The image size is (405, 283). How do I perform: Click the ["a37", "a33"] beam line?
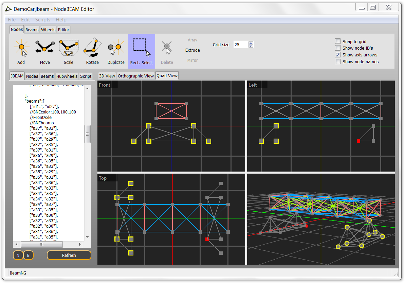pyautogui.click(x=44, y=128)
